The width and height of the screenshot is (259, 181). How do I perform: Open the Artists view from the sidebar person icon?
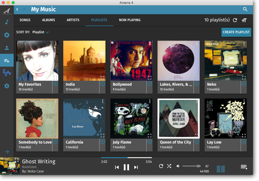[x=7, y=48]
